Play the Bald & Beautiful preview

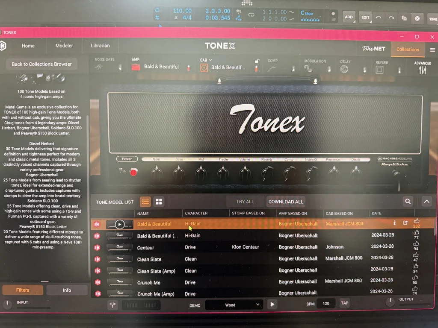pos(120,224)
